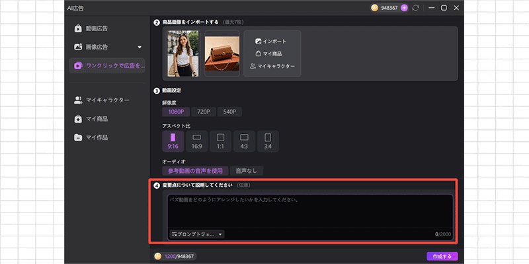Select 参考動画の音声を使用 audio option

point(195,171)
